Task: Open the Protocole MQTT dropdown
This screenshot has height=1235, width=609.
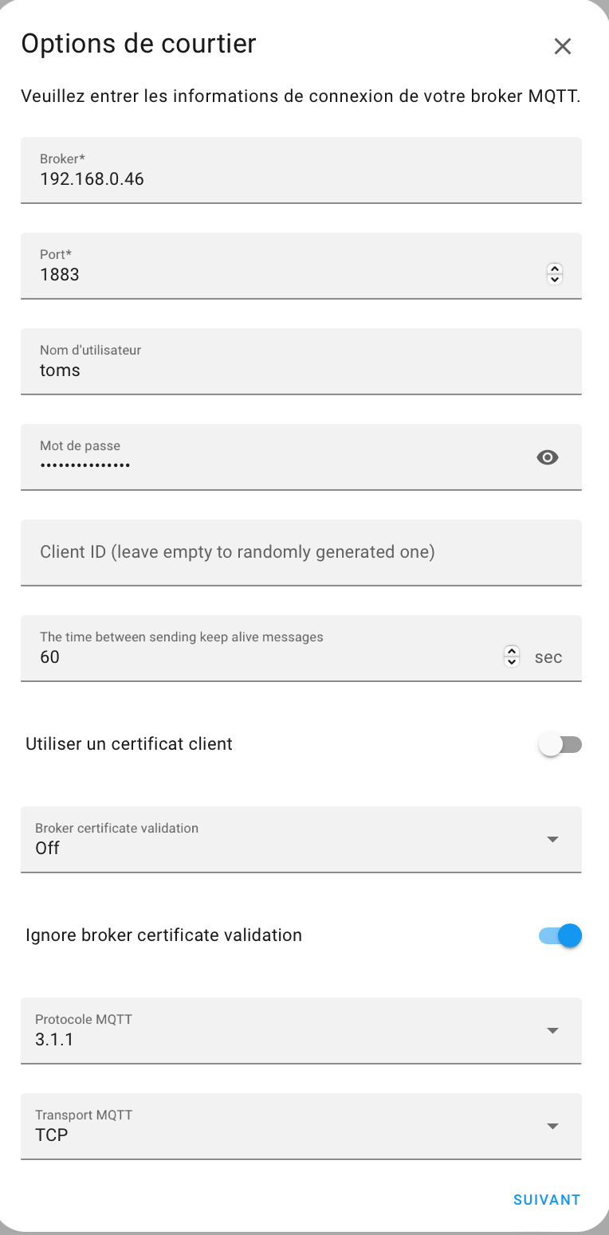Action: (301, 1031)
